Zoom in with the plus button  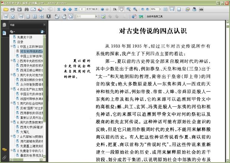(x=148, y=9)
